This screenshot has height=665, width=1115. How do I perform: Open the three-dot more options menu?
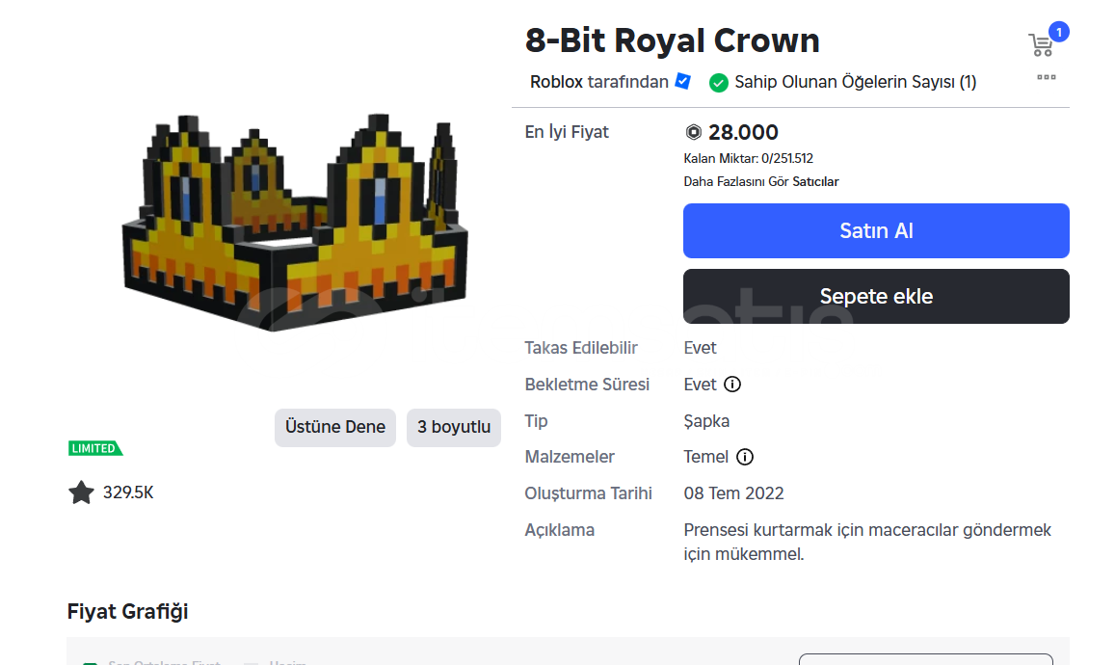[1047, 77]
